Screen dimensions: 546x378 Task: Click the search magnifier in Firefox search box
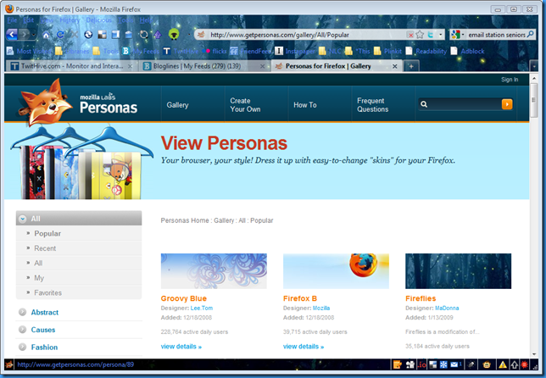(x=530, y=34)
